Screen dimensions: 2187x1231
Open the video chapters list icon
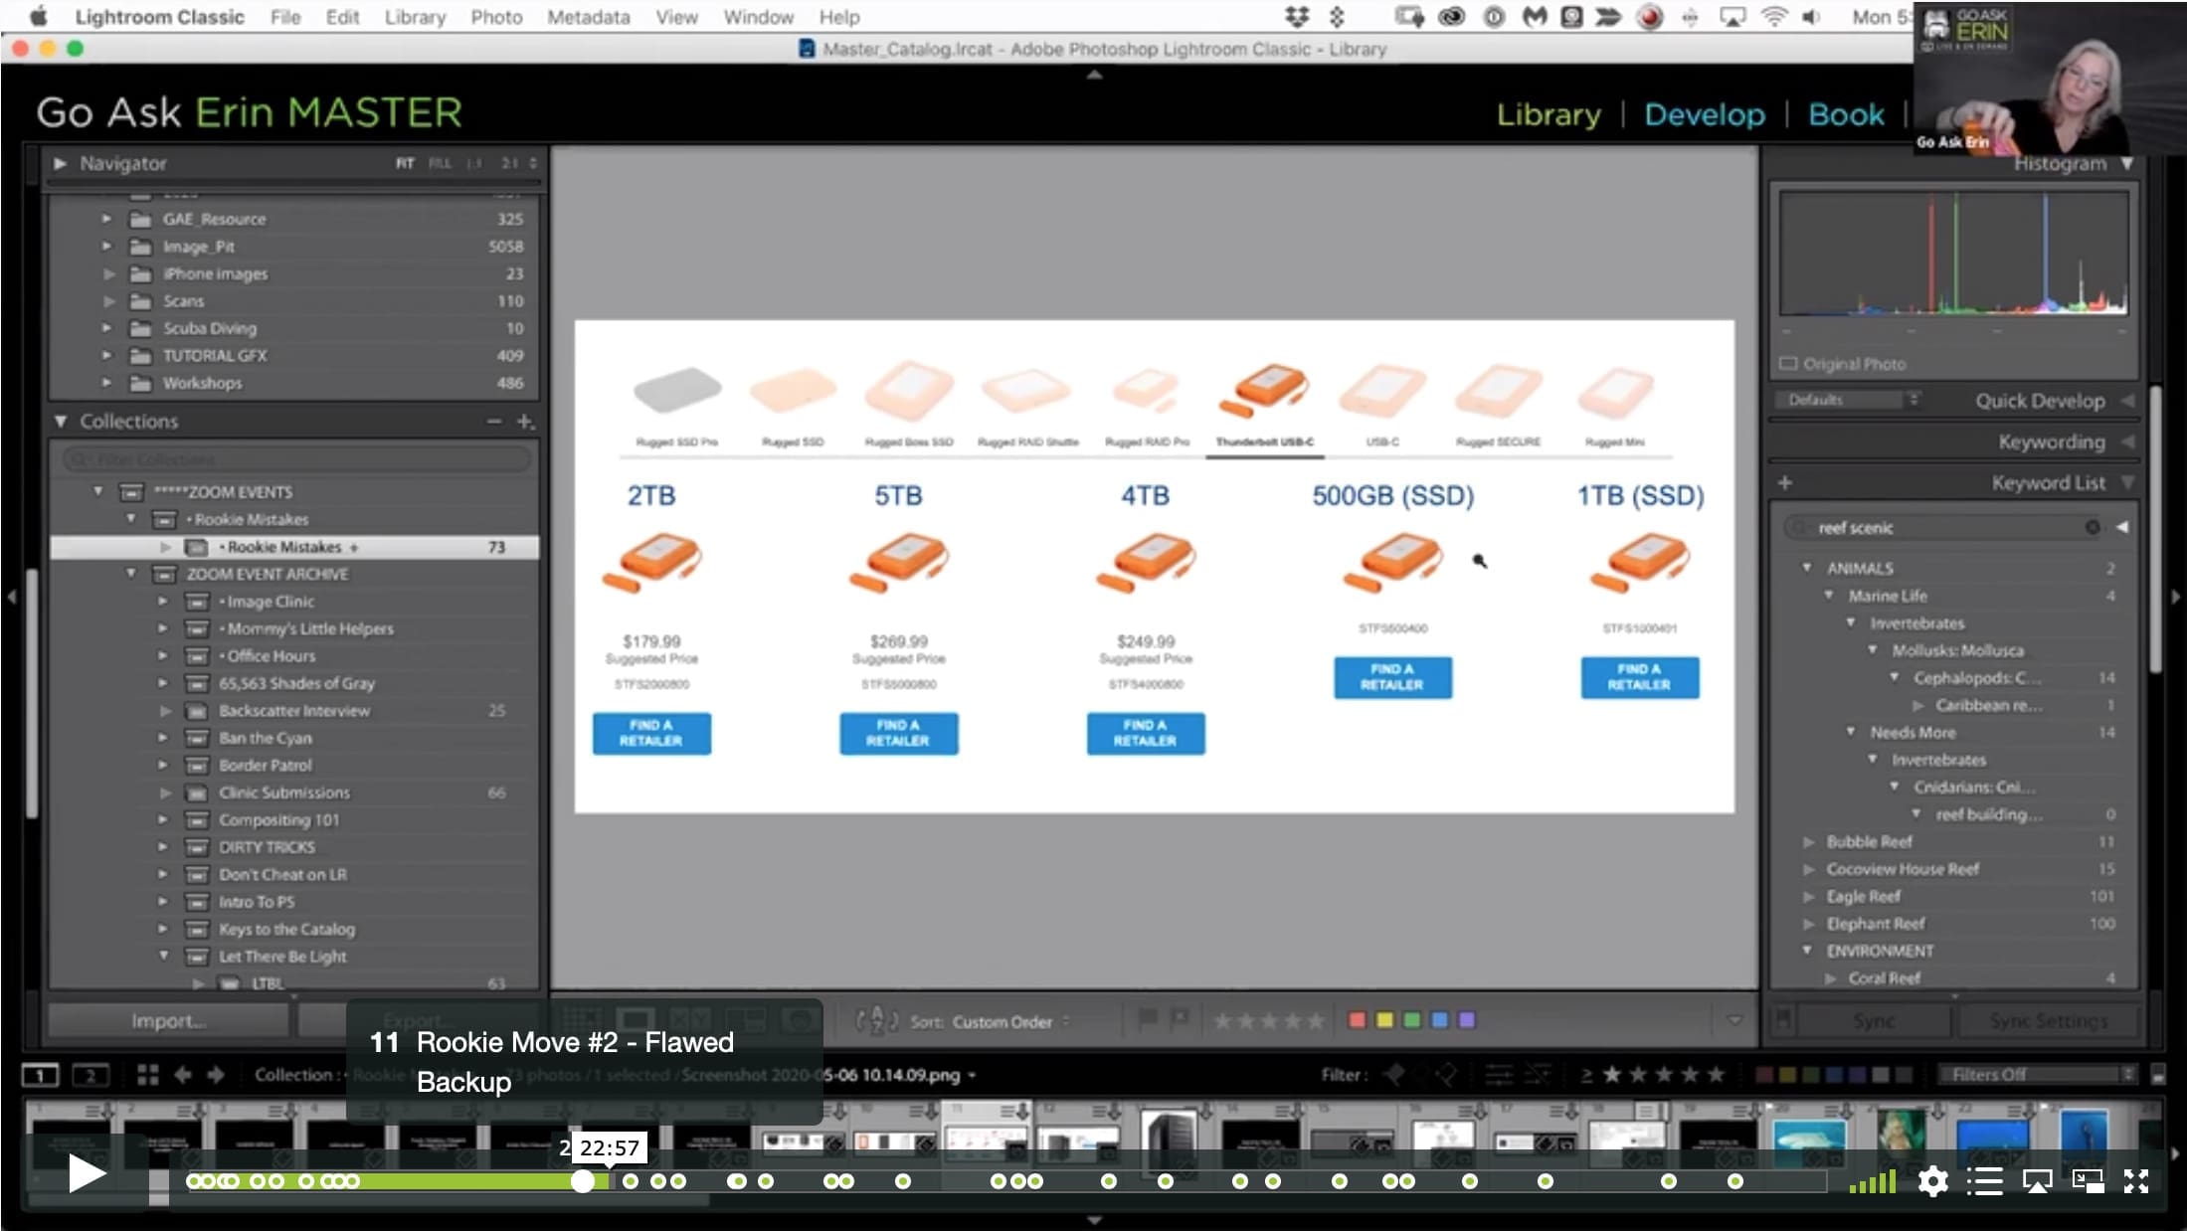[x=1984, y=1181]
